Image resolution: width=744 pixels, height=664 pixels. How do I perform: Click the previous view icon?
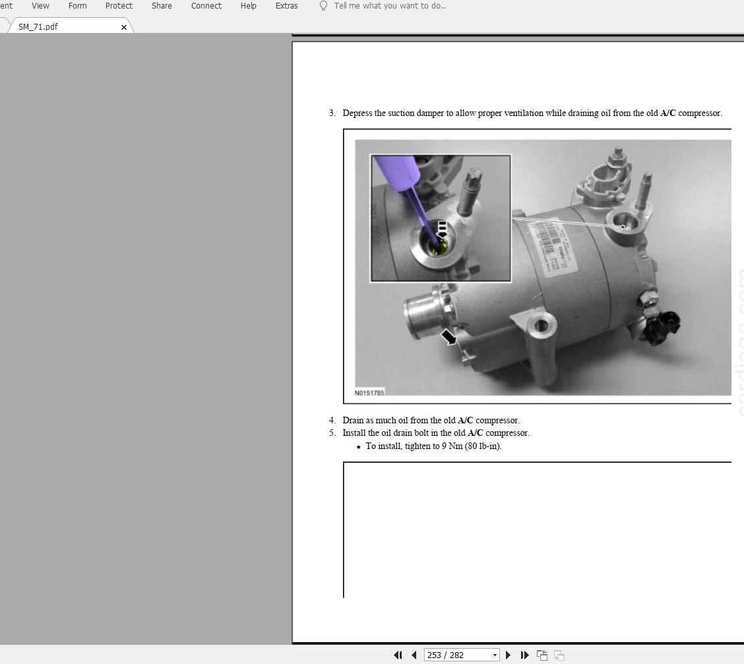pos(542,655)
